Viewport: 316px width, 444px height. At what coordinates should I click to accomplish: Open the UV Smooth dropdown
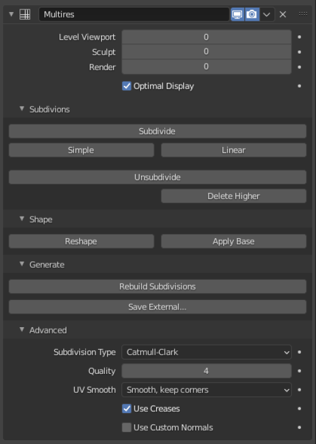click(x=206, y=390)
